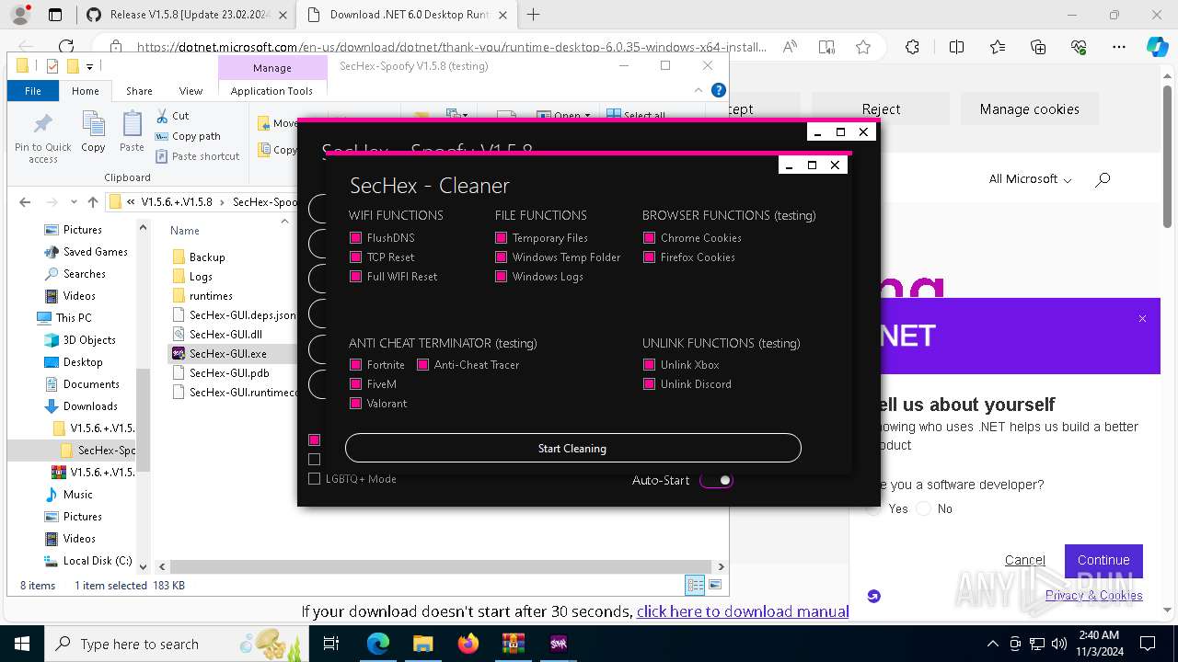Uncheck Temporary Files option
Viewport: 1178px width, 662px height.
pos(502,238)
